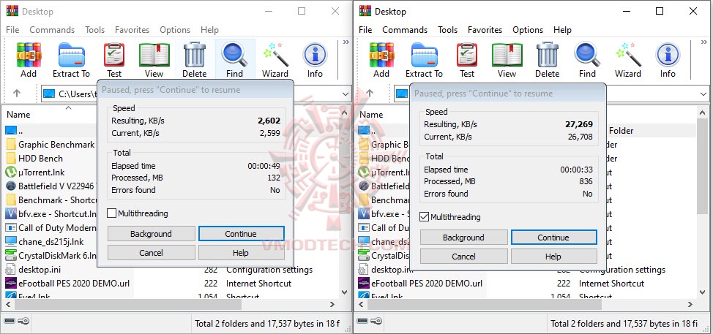713x334 pixels.
Task: Click Cancel in right benchmark dialog
Action: pos(463,257)
